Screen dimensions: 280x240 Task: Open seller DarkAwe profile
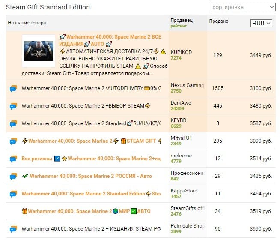181,103
